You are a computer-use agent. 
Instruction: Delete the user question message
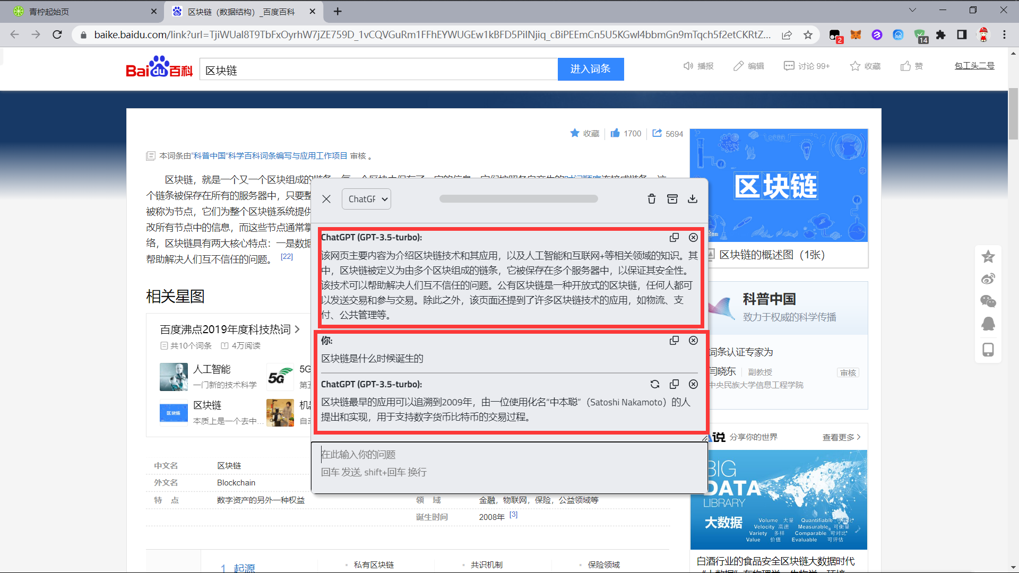[x=693, y=340]
